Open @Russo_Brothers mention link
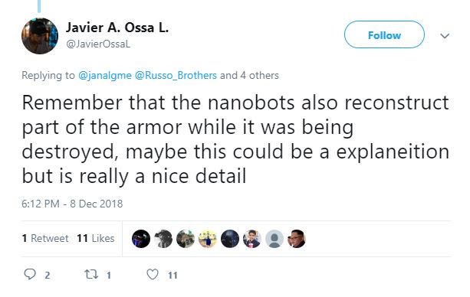Image resolution: width=470 pixels, height=297 pixels. point(176,75)
